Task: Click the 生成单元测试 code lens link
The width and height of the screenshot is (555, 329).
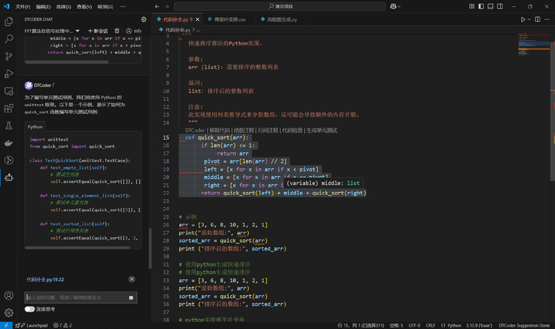Action: pos(322,130)
